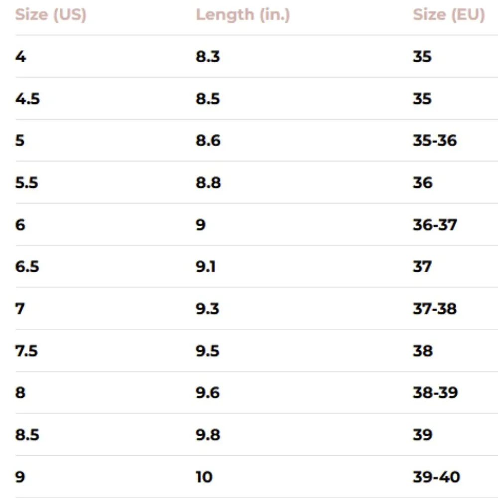Select US size 4.5 cell
This screenshot has width=498, height=498.
pos(27,99)
